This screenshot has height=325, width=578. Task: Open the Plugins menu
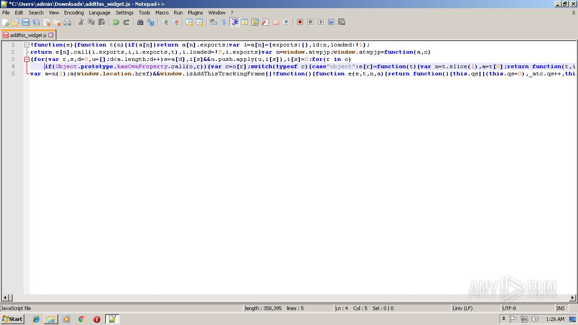[x=196, y=13]
